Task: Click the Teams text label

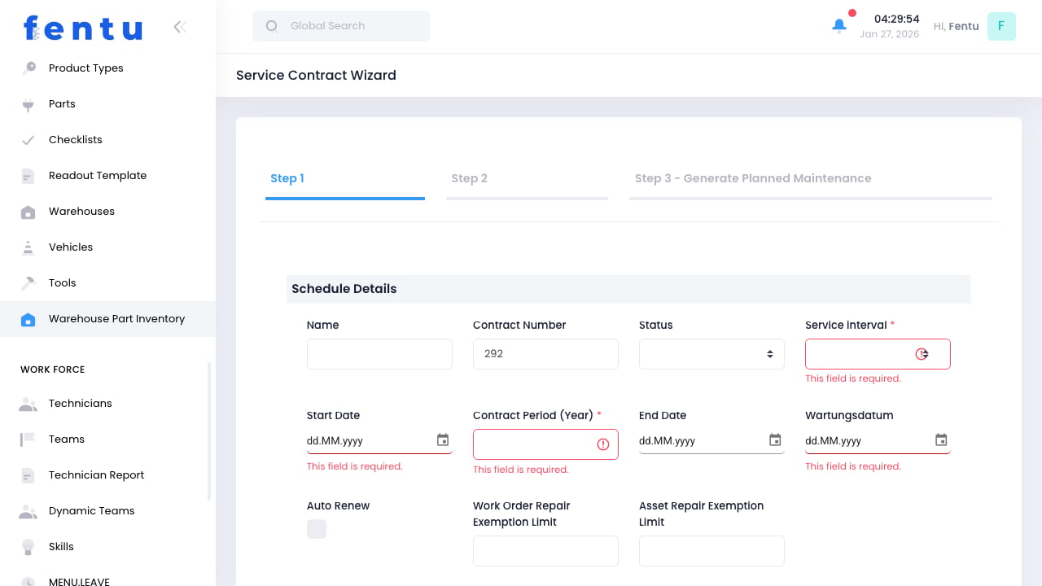Action: click(x=67, y=439)
